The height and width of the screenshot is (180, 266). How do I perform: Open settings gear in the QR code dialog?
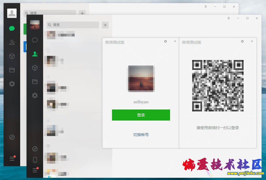(242, 41)
